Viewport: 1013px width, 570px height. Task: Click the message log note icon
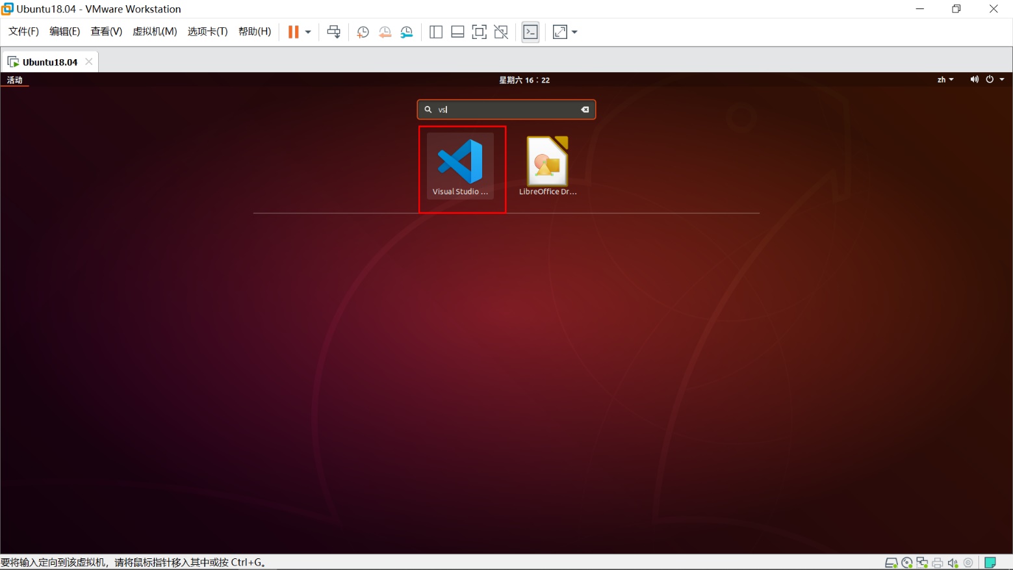990,563
